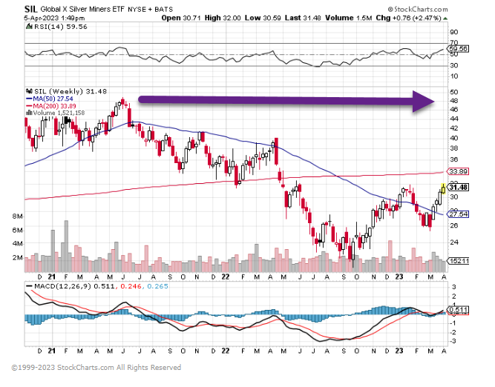Click the 2M volume axis label
495x387 pixels.
tap(17, 258)
